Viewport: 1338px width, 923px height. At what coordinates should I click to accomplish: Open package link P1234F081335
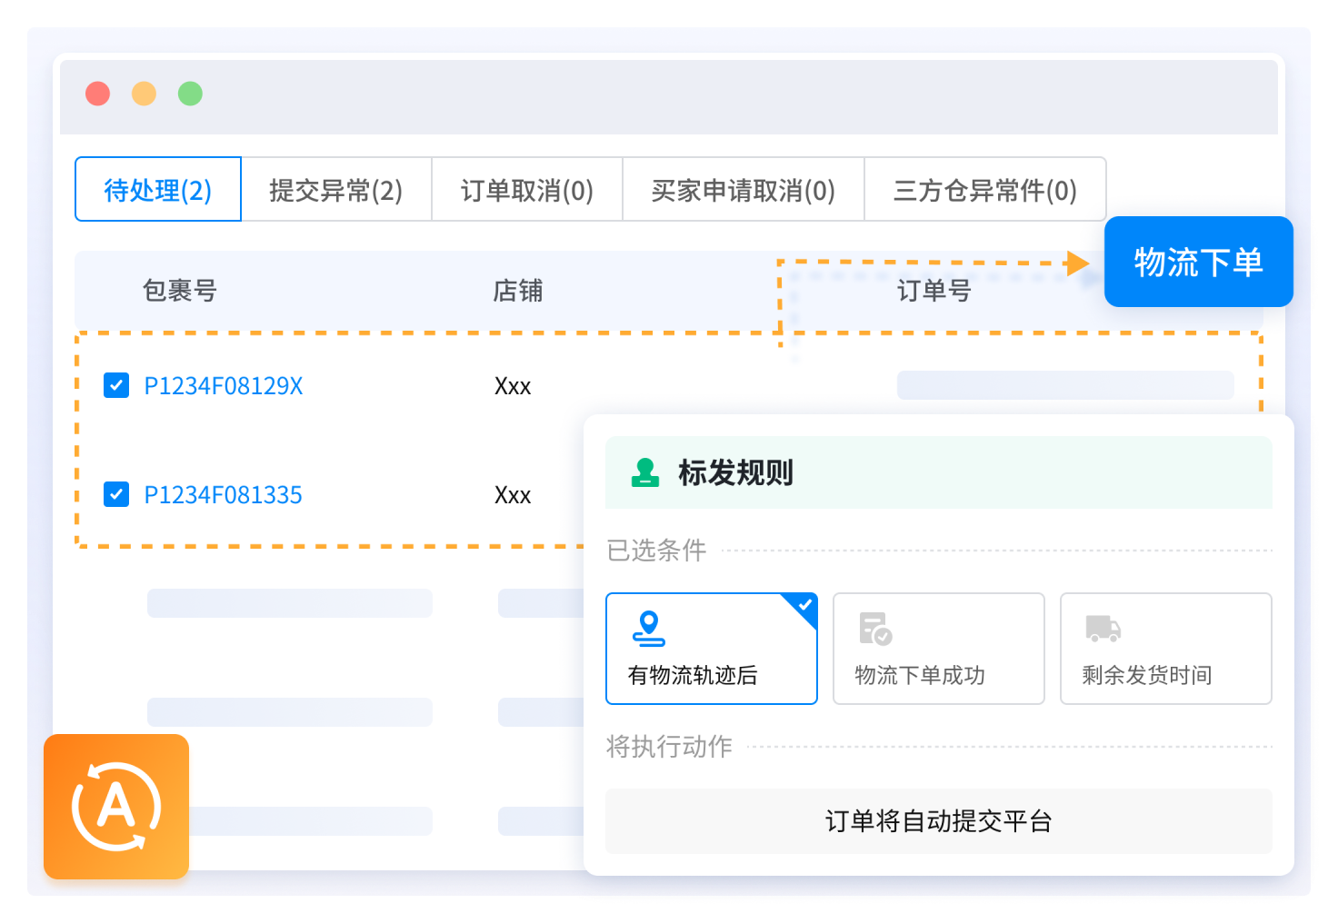click(224, 495)
